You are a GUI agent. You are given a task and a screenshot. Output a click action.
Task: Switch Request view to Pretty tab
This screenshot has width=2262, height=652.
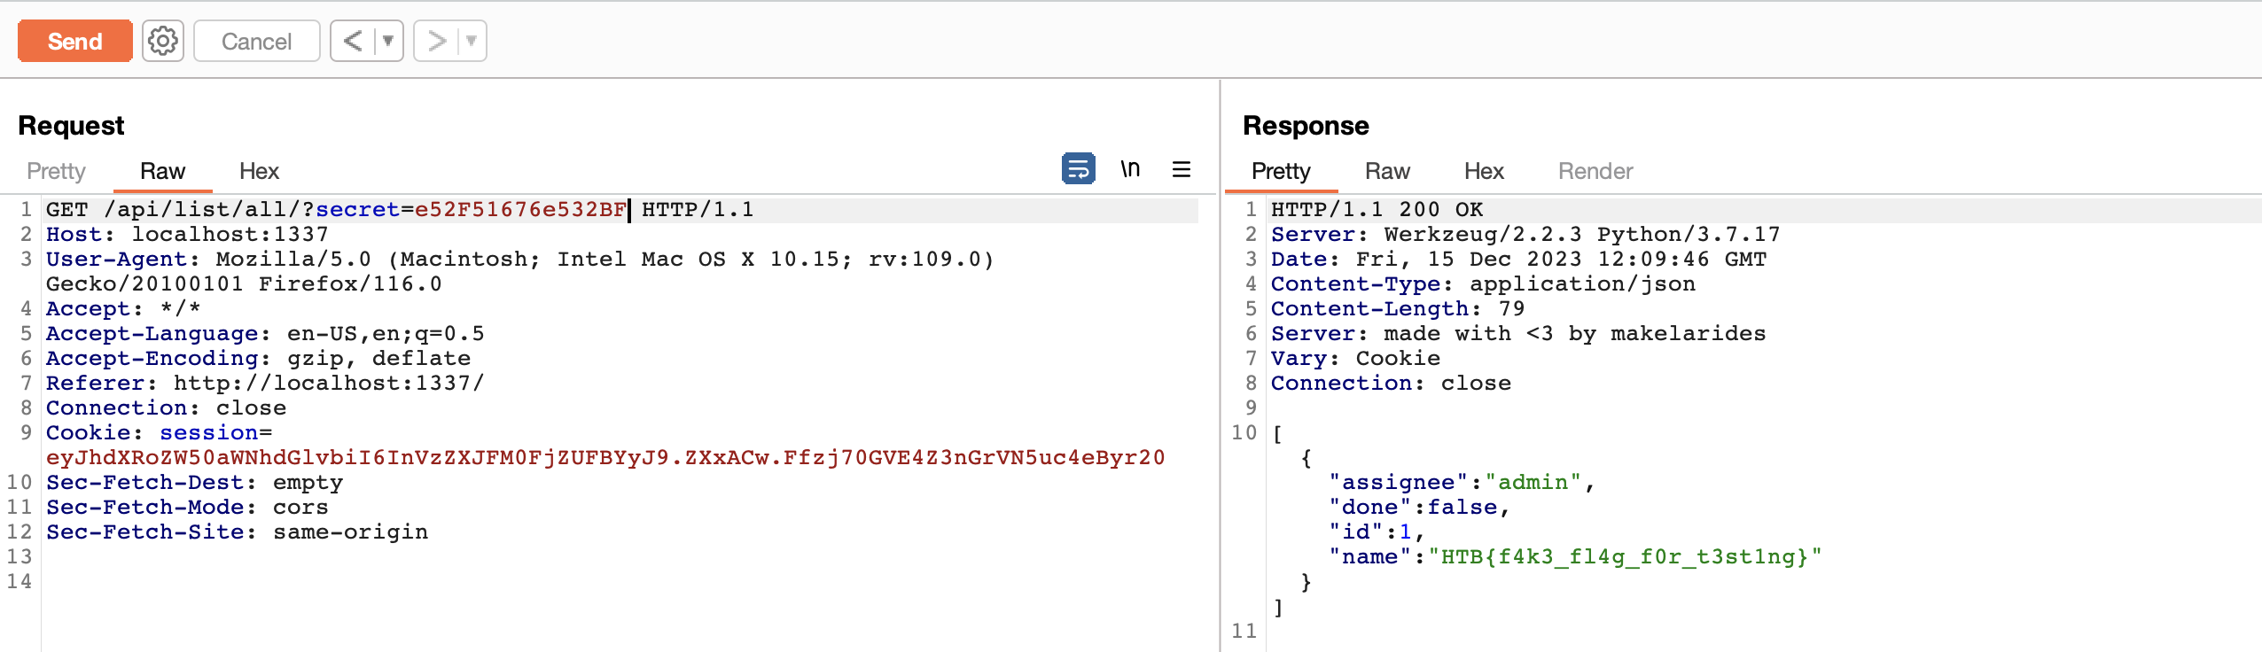pyautogui.click(x=56, y=171)
